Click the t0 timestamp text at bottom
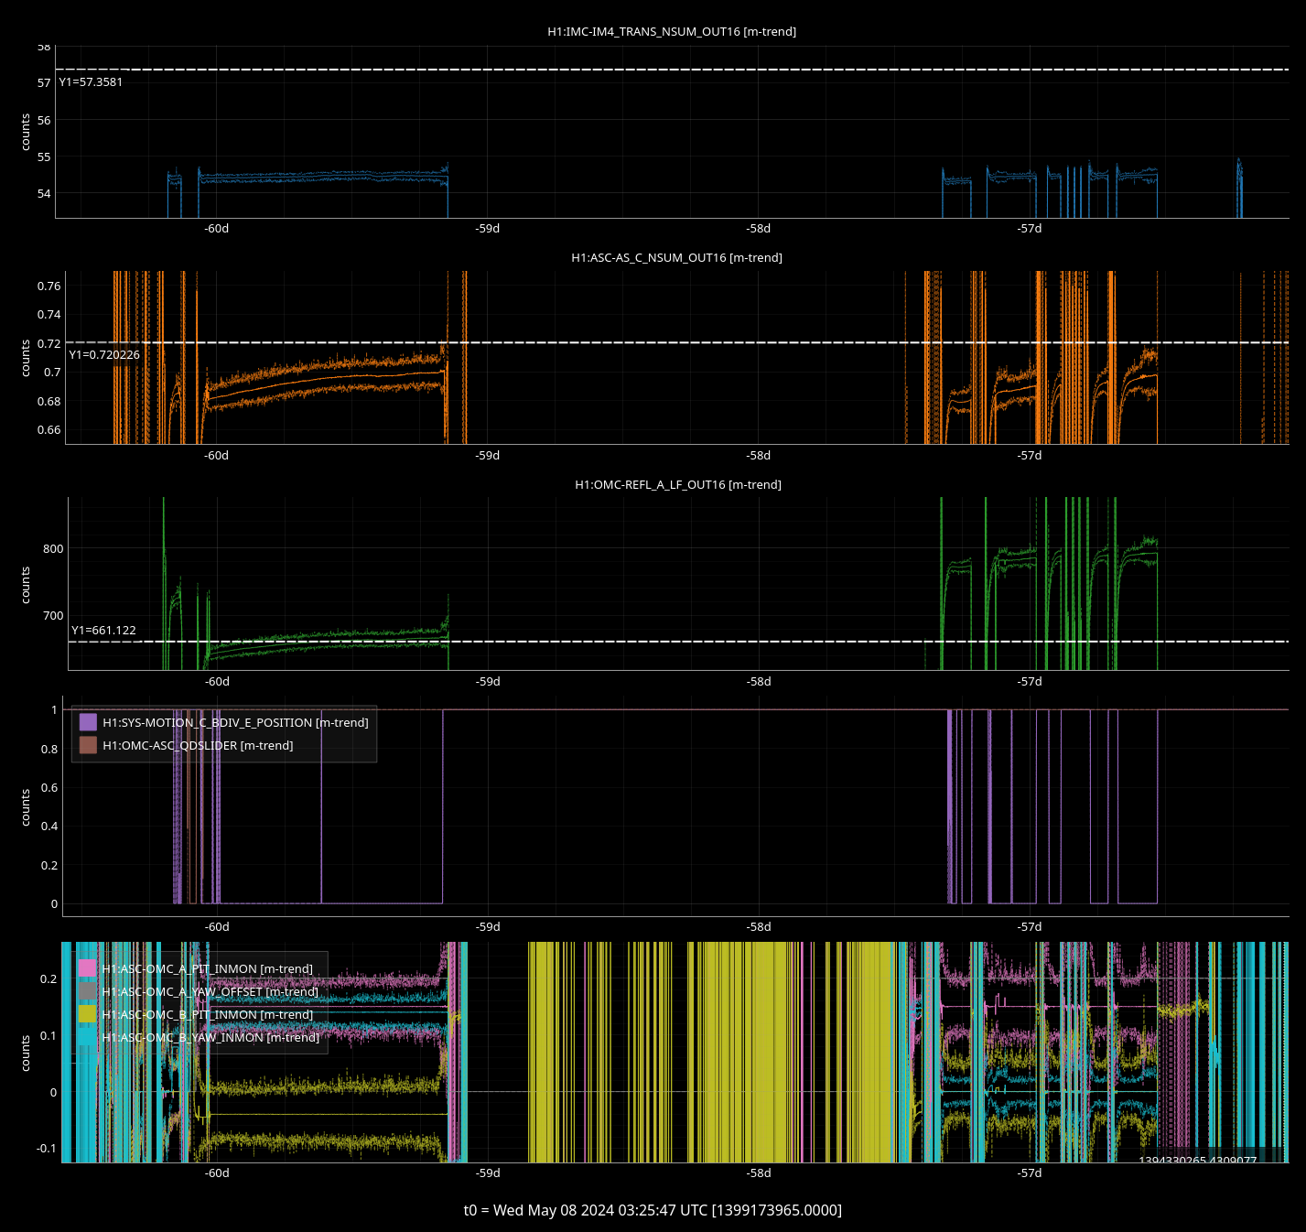Image resolution: width=1306 pixels, height=1232 pixels. [653, 1210]
